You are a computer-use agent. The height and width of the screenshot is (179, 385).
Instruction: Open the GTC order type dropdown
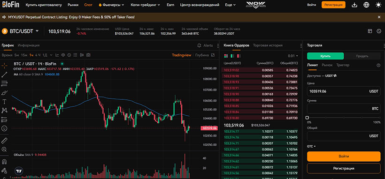(x=311, y=146)
